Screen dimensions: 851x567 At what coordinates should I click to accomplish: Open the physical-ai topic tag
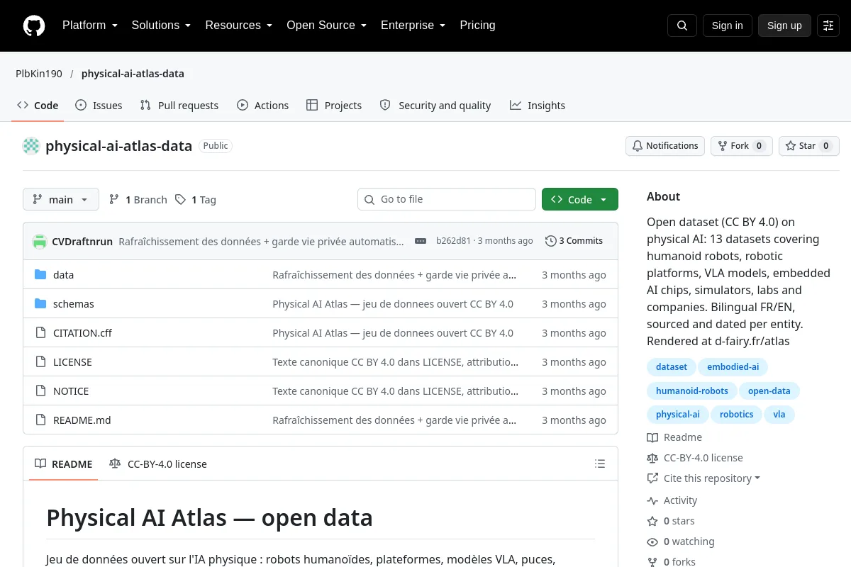(x=678, y=415)
